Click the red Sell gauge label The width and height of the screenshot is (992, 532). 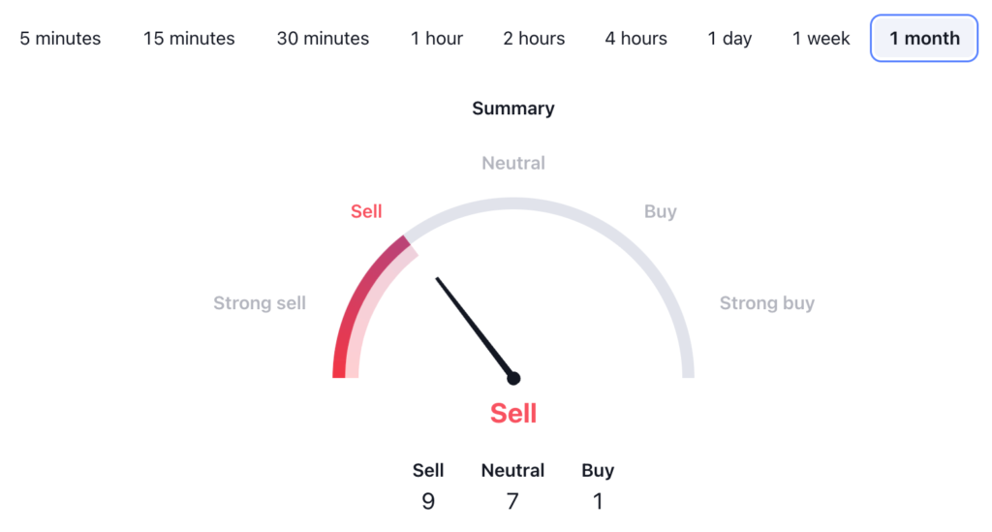(x=366, y=211)
